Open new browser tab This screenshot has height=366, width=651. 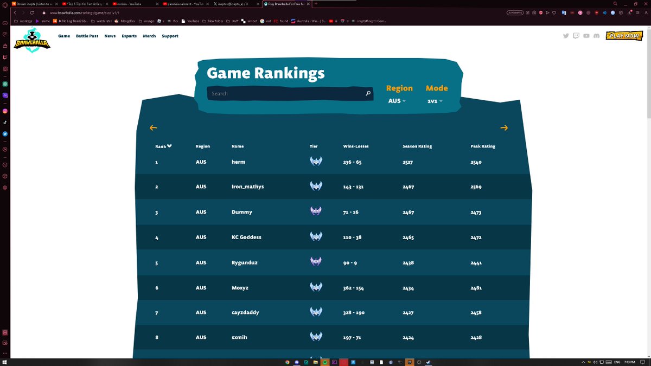(316, 3)
